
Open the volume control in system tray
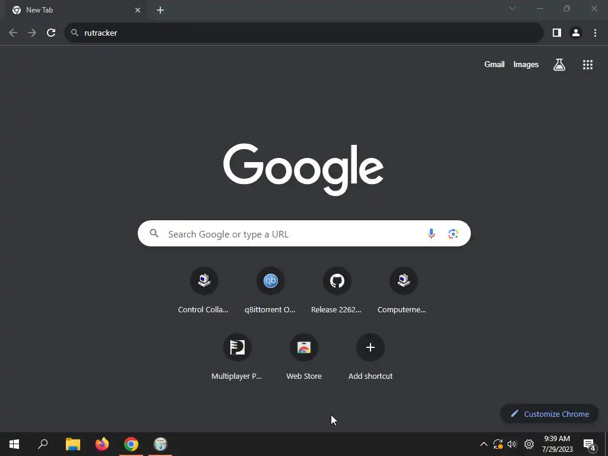512,444
